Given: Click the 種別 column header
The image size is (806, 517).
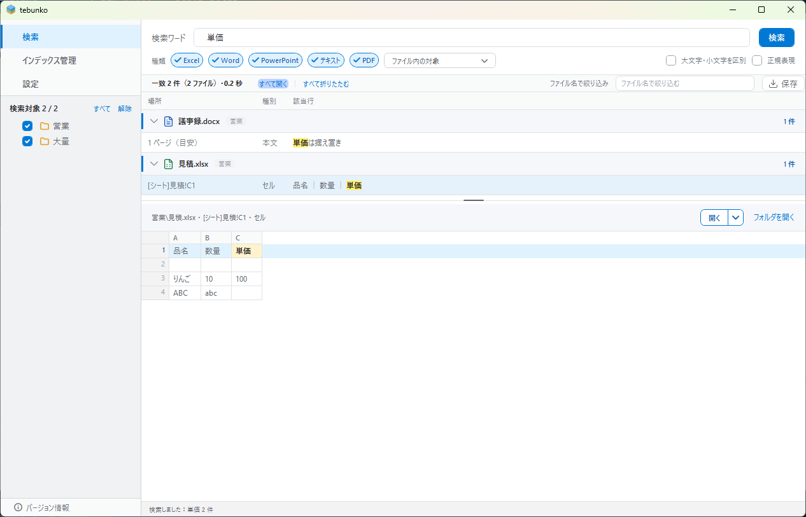Looking at the screenshot, I should 269,101.
